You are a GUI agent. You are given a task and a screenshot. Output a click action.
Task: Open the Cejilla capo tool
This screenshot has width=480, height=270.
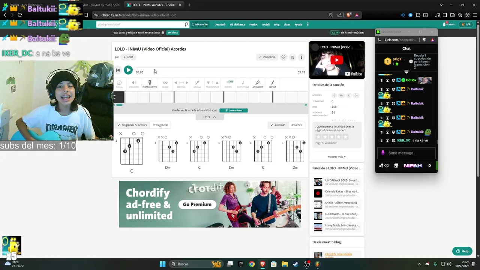(197, 84)
